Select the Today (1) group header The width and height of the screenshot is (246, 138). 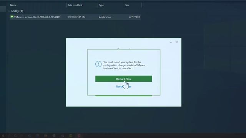click(17, 11)
